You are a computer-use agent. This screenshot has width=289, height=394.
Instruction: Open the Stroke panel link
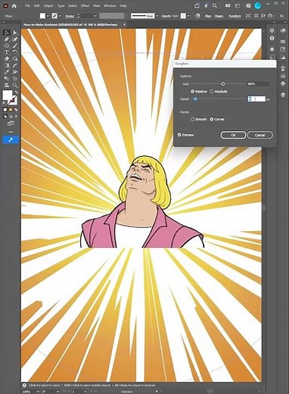[x=70, y=16]
